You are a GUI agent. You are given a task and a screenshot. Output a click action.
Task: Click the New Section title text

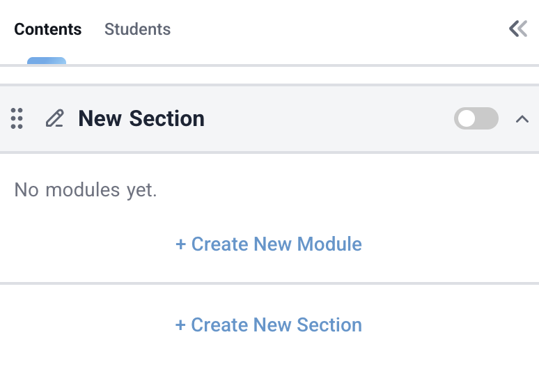click(x=141, y=118)
